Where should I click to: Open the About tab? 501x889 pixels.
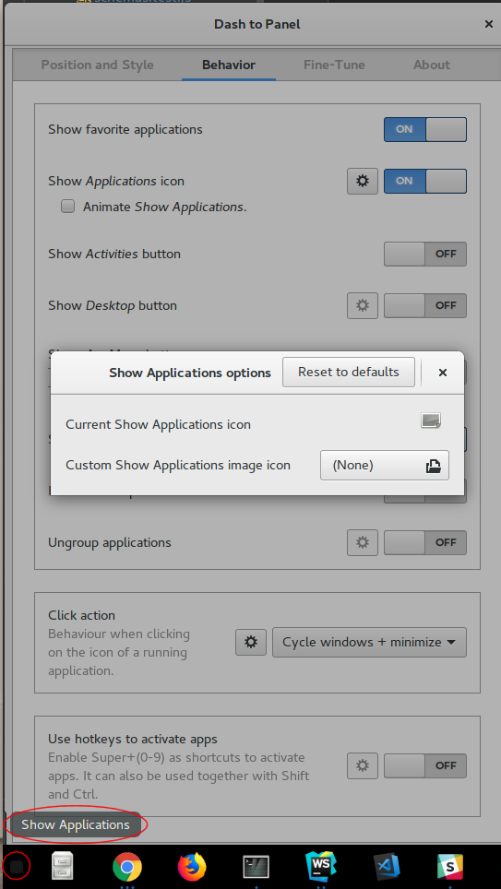coord(432,65)
